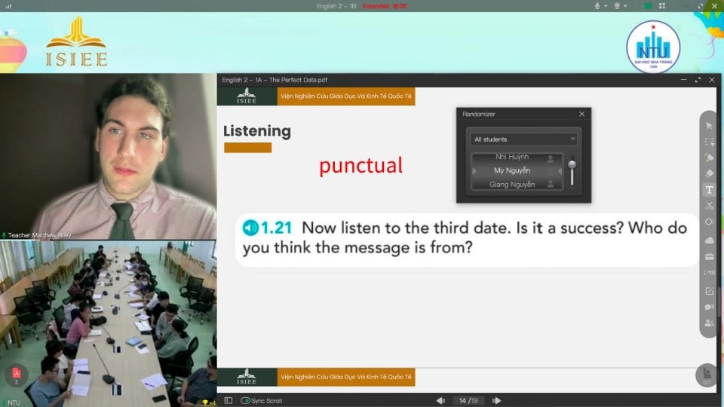Go to next PDF page

click(496, 400)
